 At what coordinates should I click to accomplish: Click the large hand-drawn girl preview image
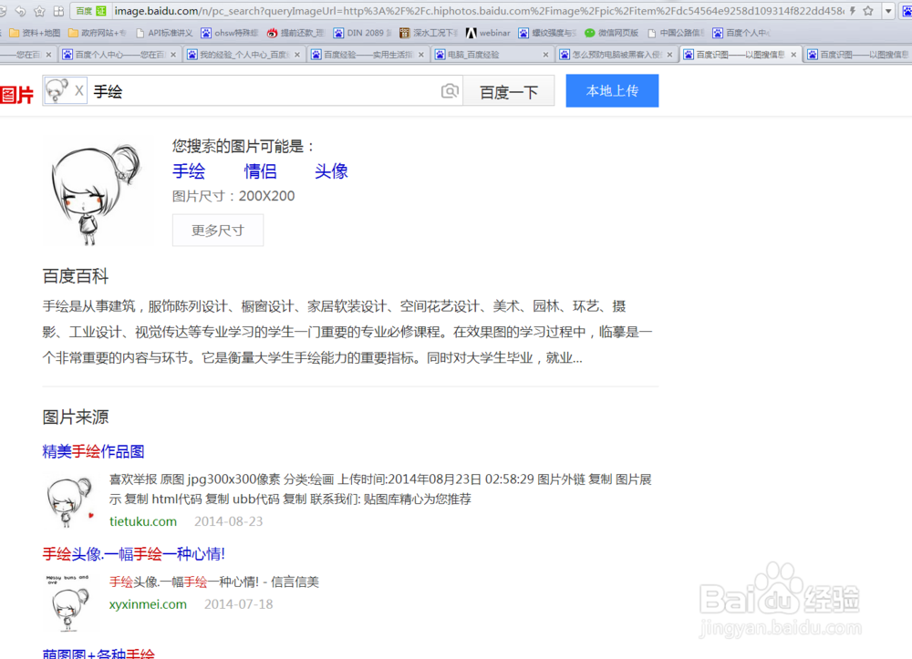(96, 195)
